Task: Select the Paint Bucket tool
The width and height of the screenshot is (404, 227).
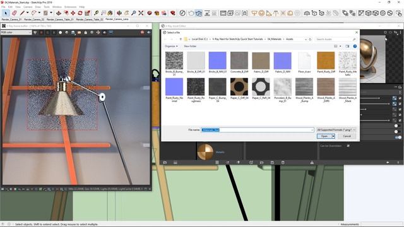Action: coord(110,13)
